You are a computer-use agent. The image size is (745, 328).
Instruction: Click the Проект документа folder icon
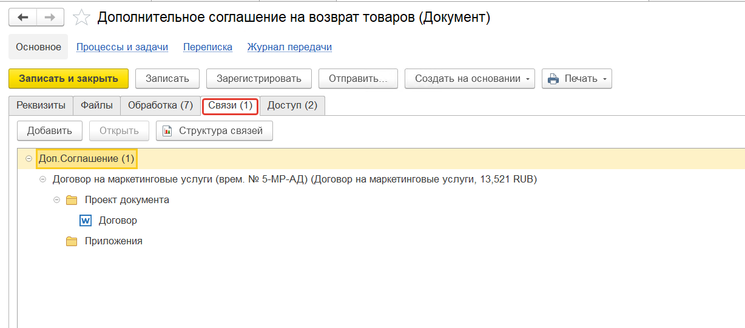(72, 200)
